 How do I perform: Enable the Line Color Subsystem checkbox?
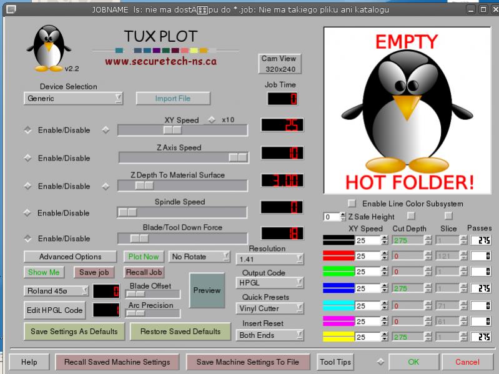click(352, 204)
